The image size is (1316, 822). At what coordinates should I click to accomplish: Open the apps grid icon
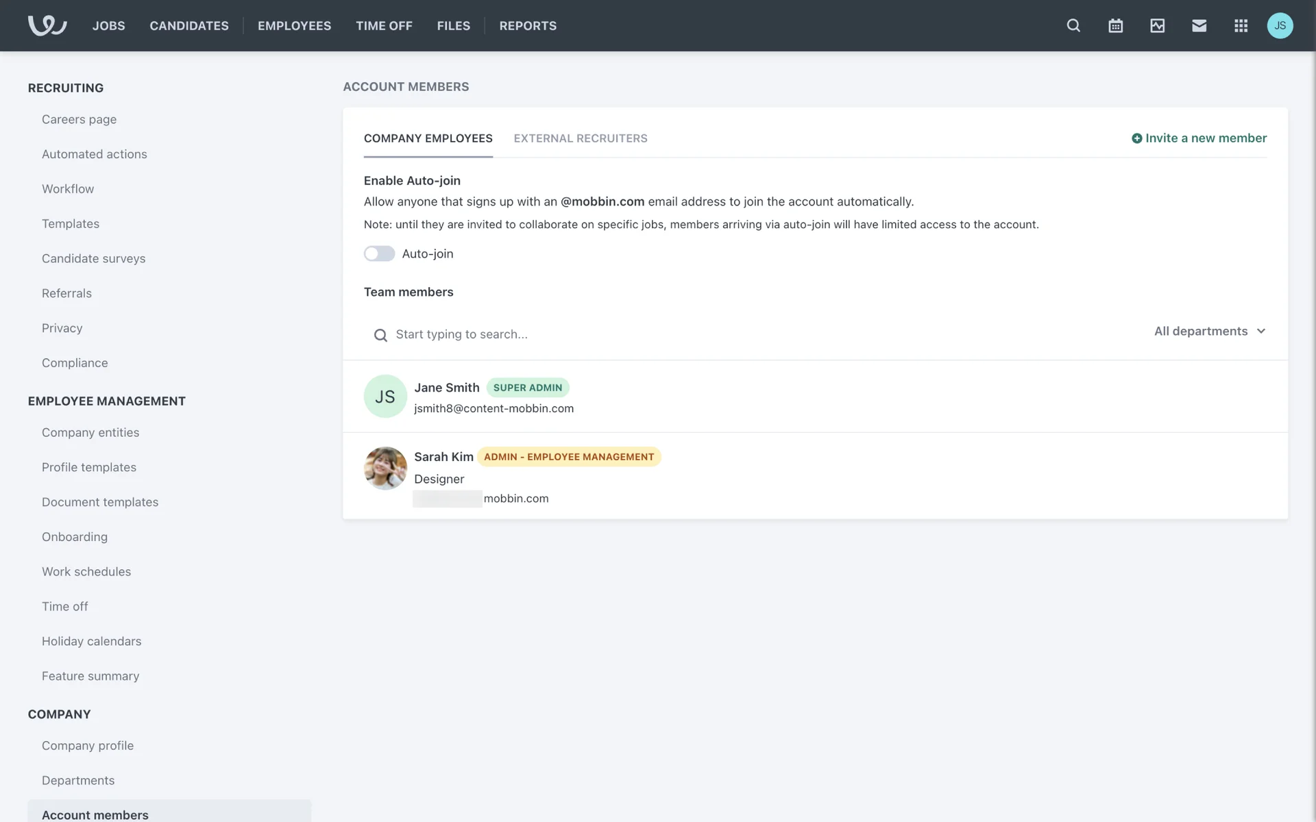pos(1241,25)
